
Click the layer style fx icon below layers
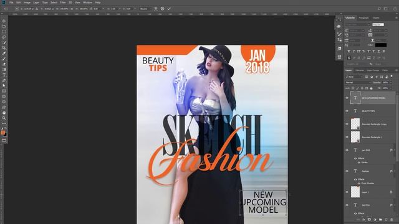point(363,220)
